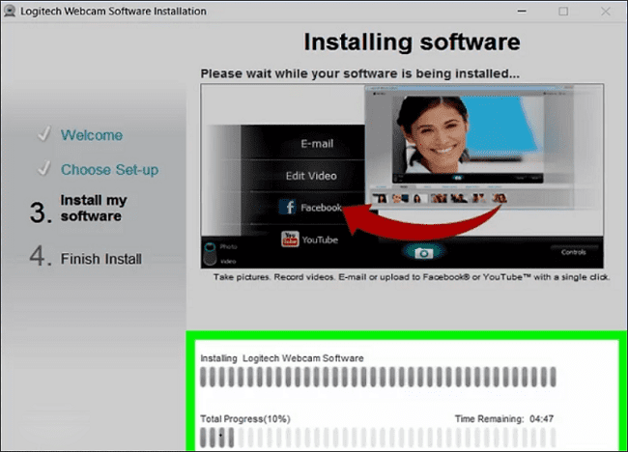Click the Installing Logitech Webcam Software progress bar
628x452 pixels.
coord(378,377)
